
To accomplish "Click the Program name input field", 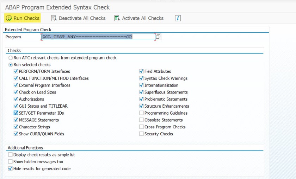I will pyautogui.click(x=98, y=37).
